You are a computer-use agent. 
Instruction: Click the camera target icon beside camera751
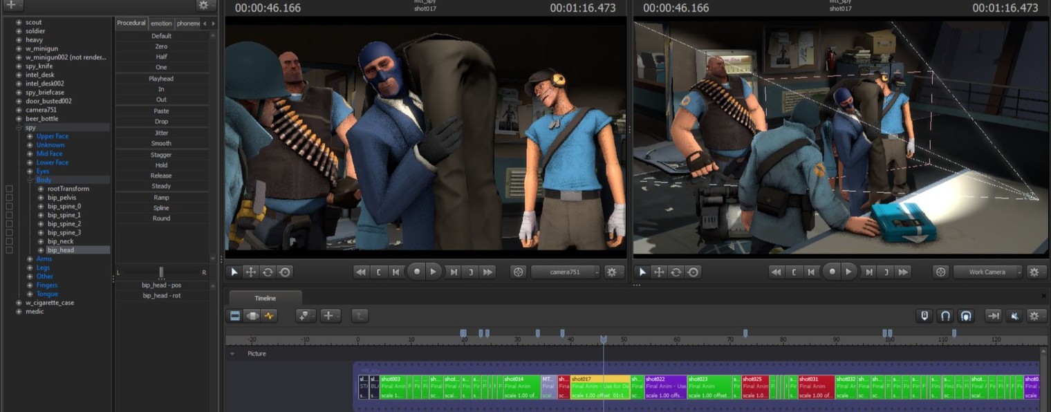click(518, 272)
